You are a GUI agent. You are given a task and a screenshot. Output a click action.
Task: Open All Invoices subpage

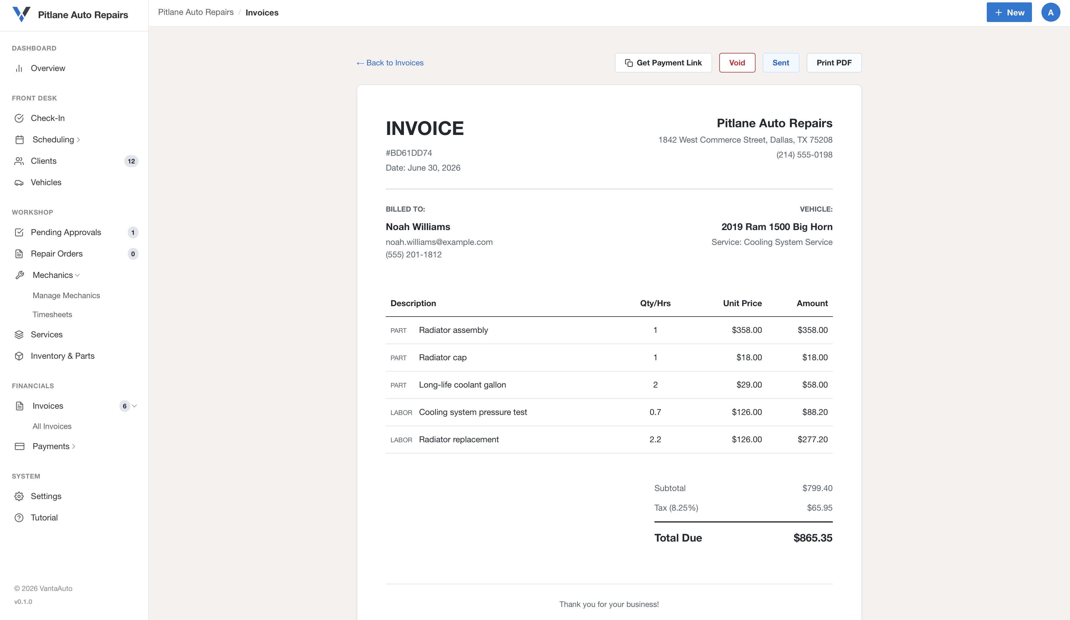tap(52, 426)
